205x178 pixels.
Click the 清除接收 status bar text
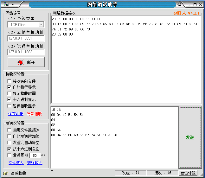18,173
